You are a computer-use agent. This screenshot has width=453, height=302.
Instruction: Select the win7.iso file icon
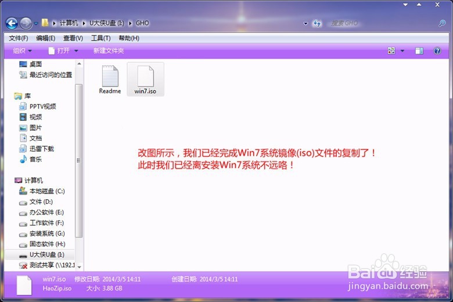(146, 80)
